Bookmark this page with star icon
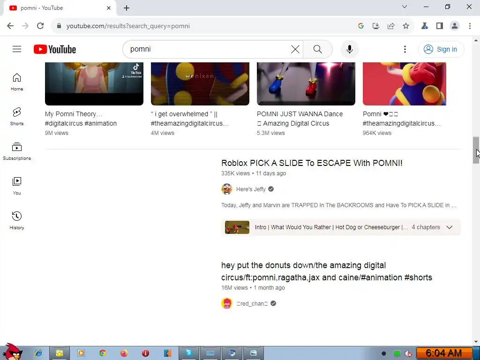This screenshot has width=480, height=360. (x=405, y=26)
